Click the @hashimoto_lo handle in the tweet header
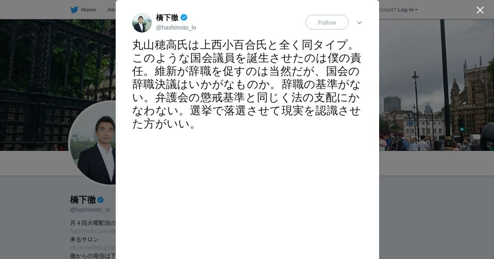This screenshot has width=494, height=259. coord(176,28)
